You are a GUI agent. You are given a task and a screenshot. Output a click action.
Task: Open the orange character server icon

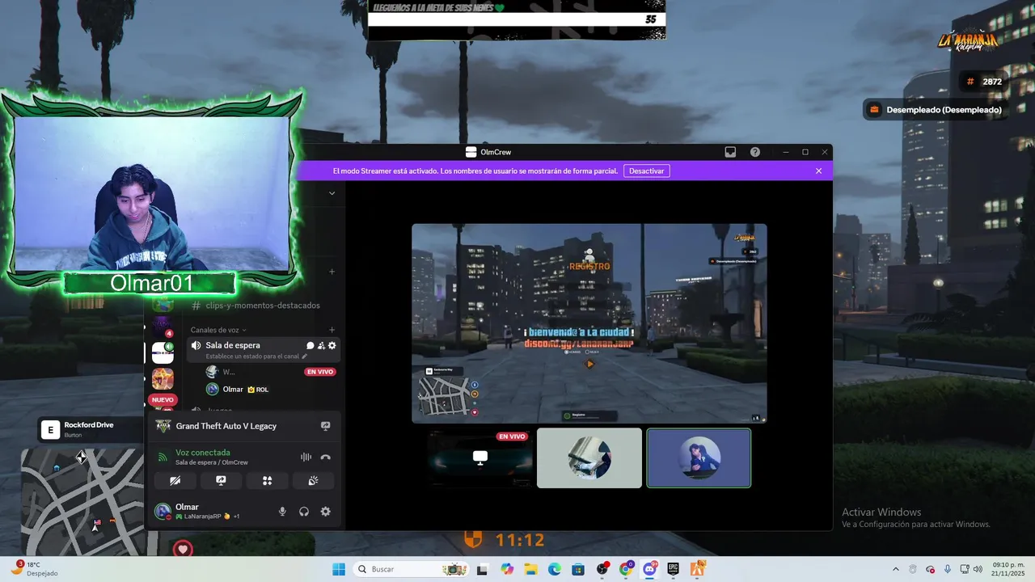pyautogui.click(x=163, y=379)
